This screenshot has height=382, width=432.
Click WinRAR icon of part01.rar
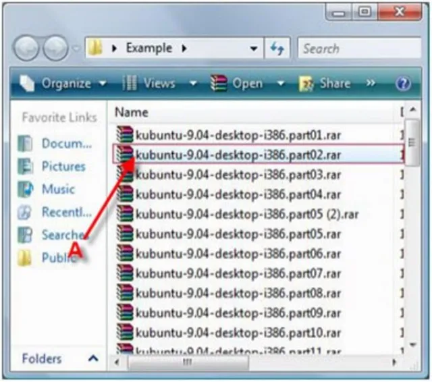pyautogui.click(x=125, y=134)
